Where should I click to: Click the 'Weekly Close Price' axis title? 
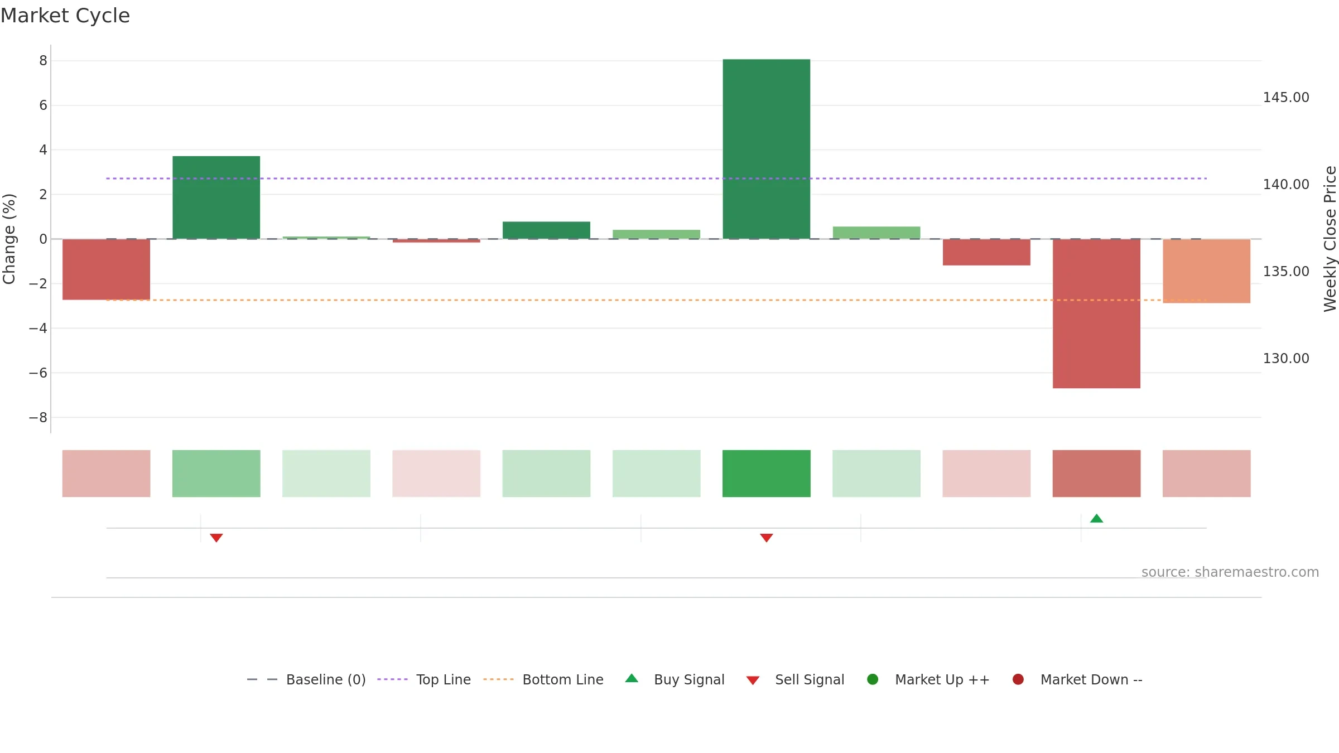point(1330,239)
